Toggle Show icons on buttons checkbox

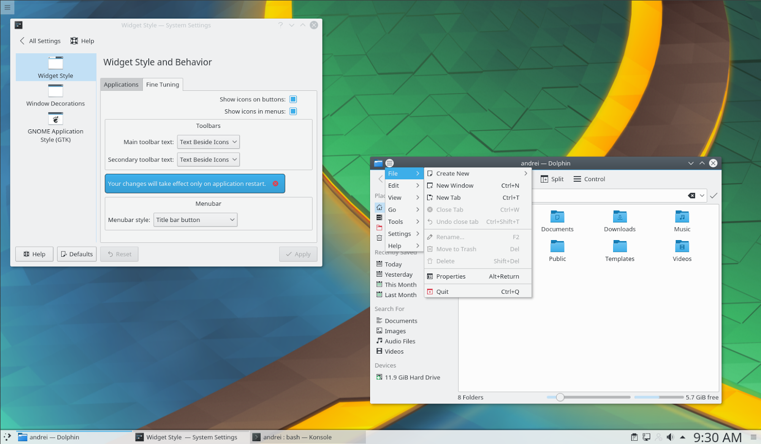pos(293,99)
